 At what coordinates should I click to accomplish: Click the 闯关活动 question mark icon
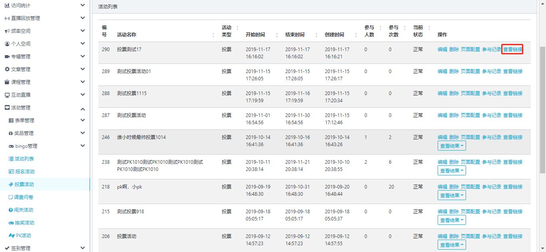(11, 210)
